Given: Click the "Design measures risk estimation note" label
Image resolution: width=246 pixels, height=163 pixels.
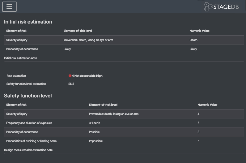Looking at the screenshot, I should [x=28, y=150].
